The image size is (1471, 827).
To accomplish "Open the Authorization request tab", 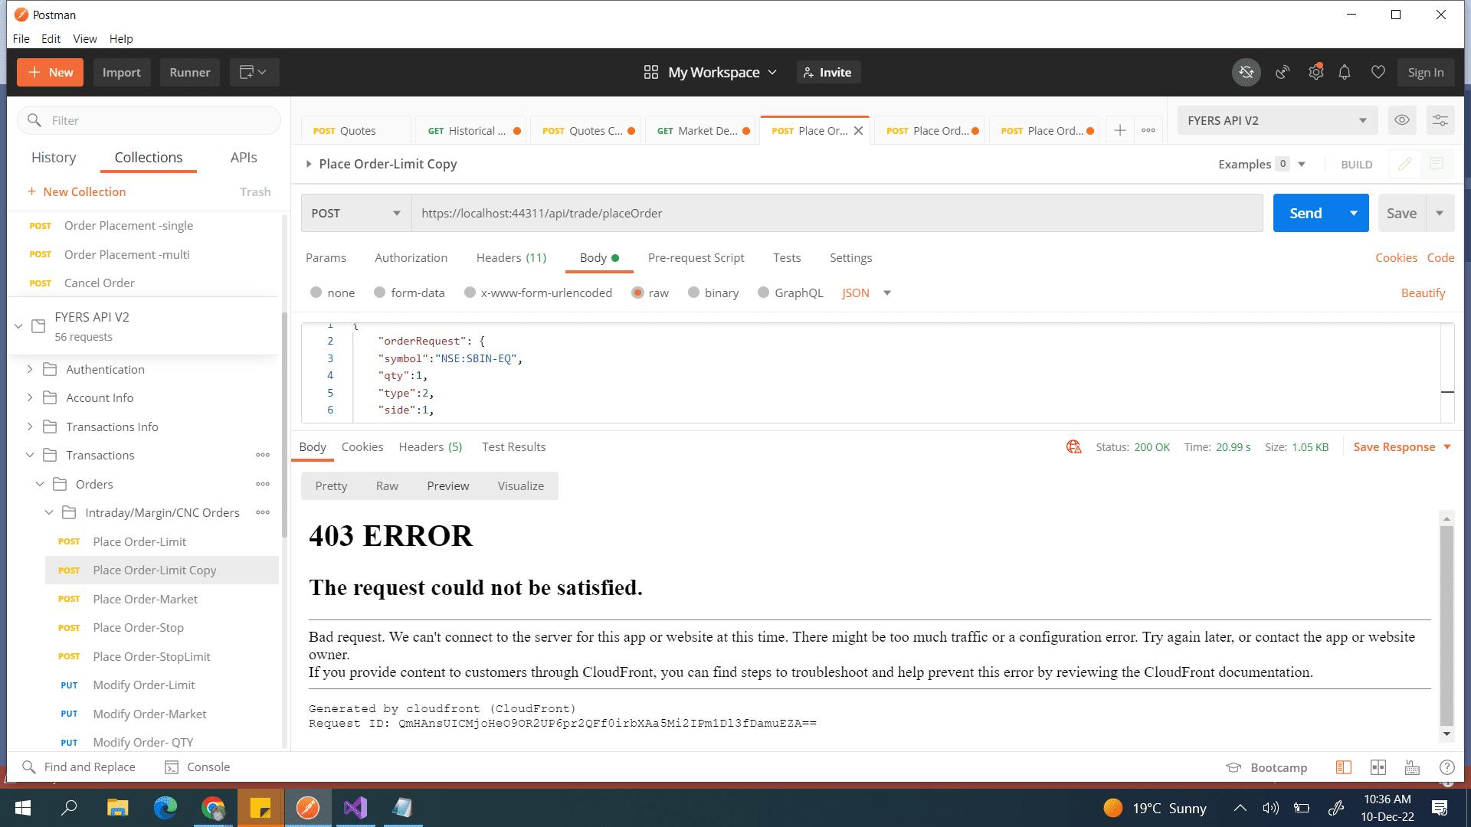I will (x=411, y=257).
